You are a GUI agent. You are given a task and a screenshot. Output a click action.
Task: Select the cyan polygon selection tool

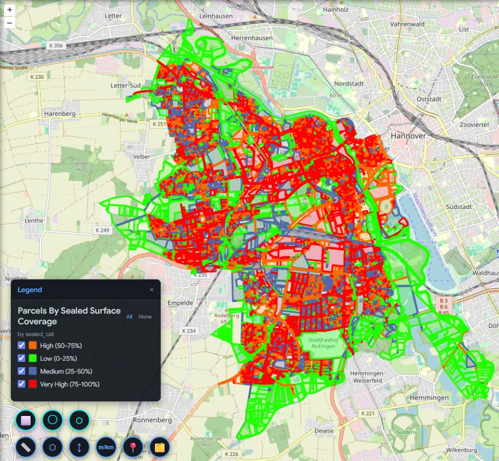[x=79, y=420]
